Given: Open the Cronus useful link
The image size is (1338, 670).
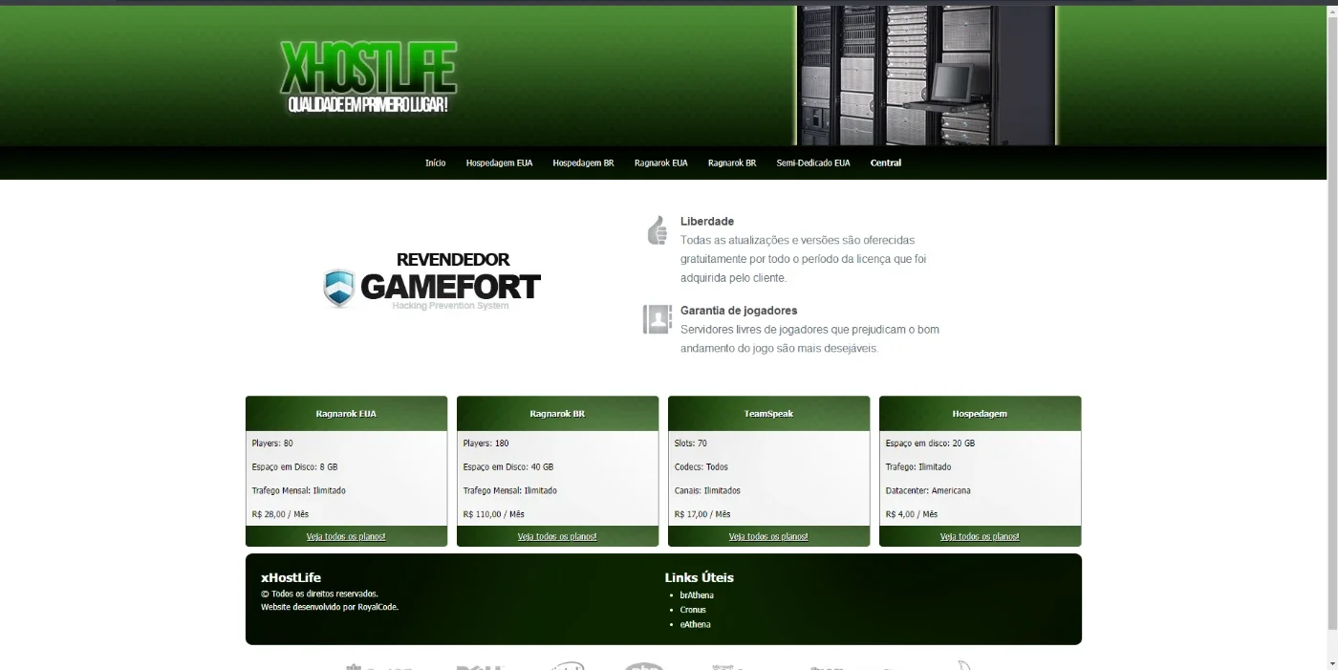Looking at the screenshot, I should tap(693, 610).
